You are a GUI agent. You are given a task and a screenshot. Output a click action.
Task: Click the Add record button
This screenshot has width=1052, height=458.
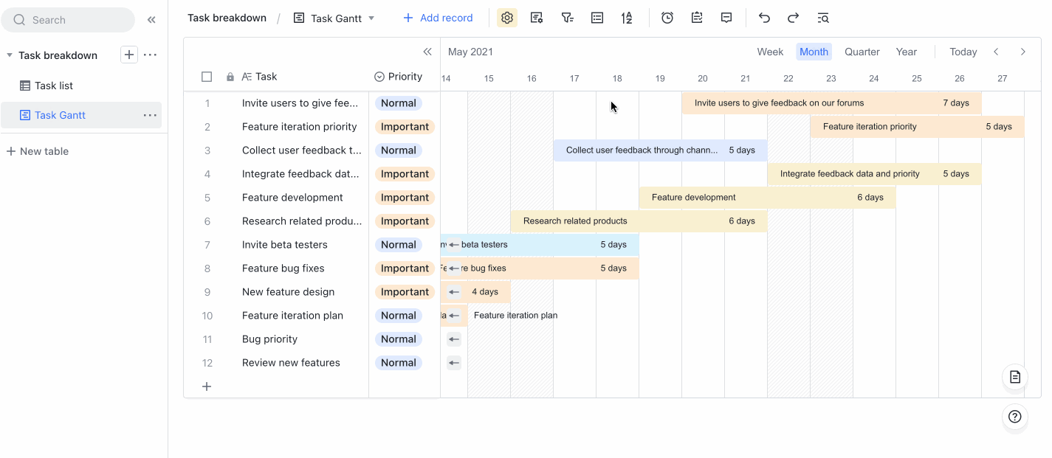tap(438, 18)
